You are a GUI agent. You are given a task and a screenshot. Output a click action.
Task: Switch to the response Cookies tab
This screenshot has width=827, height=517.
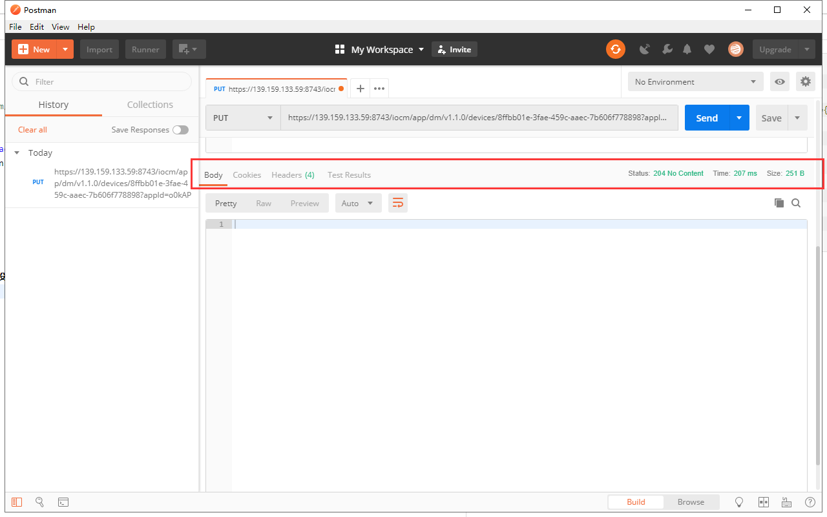coord(247,175)
